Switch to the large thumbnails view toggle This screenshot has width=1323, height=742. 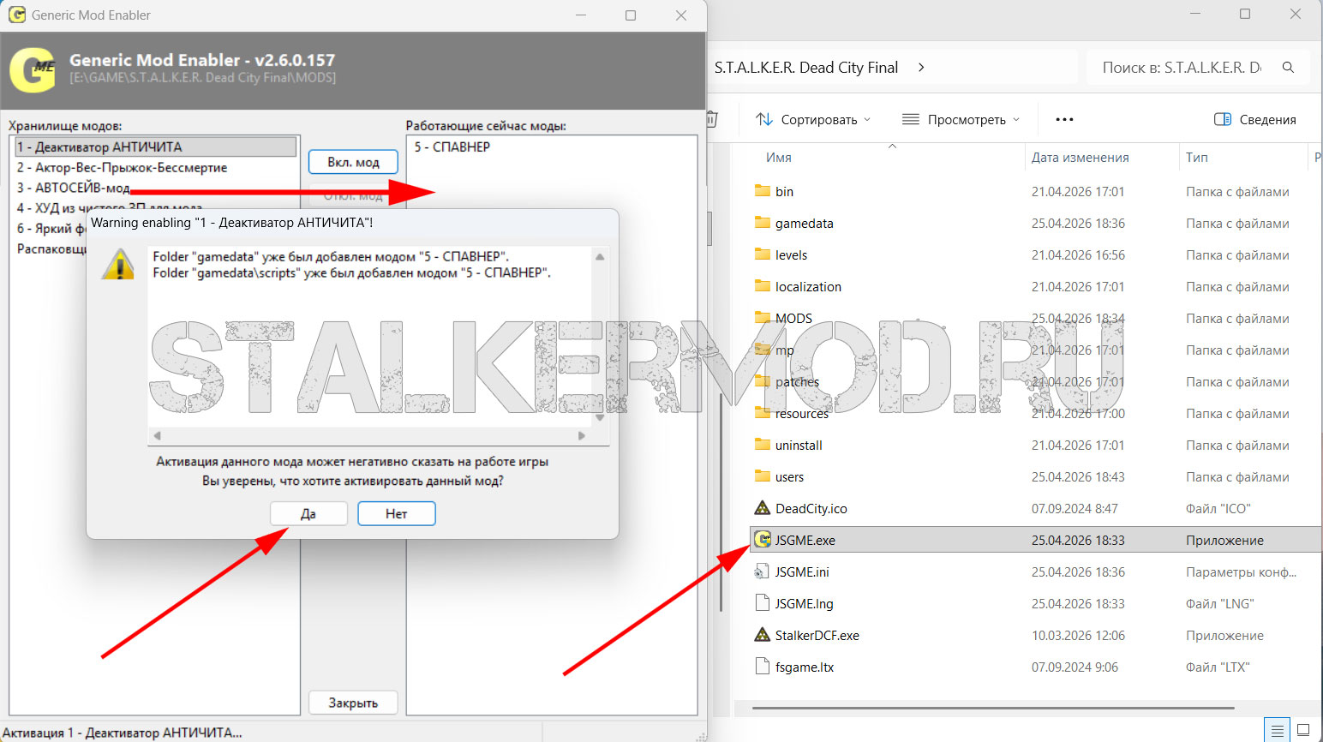[1303, 730]
